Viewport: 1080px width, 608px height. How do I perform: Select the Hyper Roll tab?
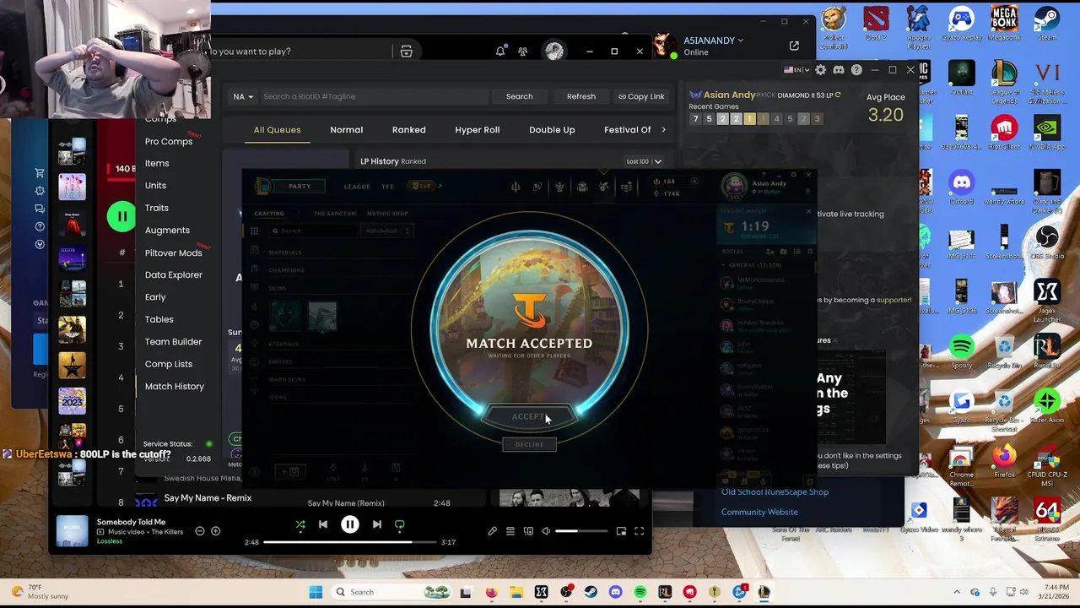click(478, 130)
